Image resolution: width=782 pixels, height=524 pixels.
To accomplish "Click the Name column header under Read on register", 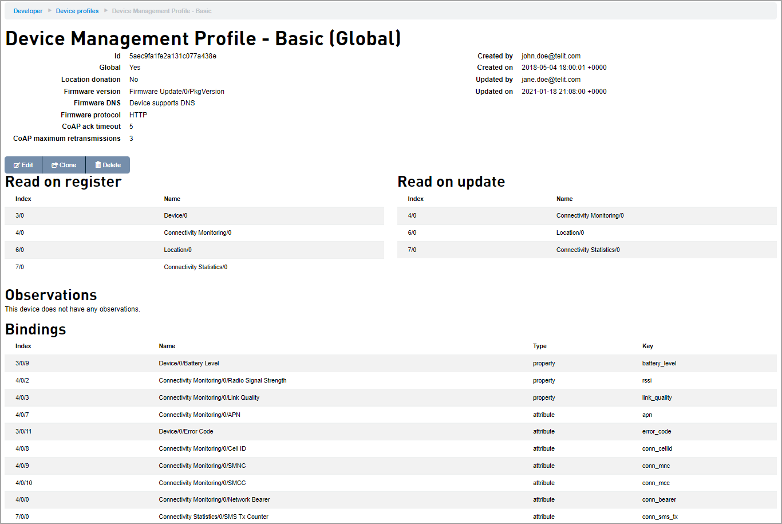I will [172, 199].
